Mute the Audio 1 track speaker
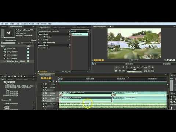 43,98
